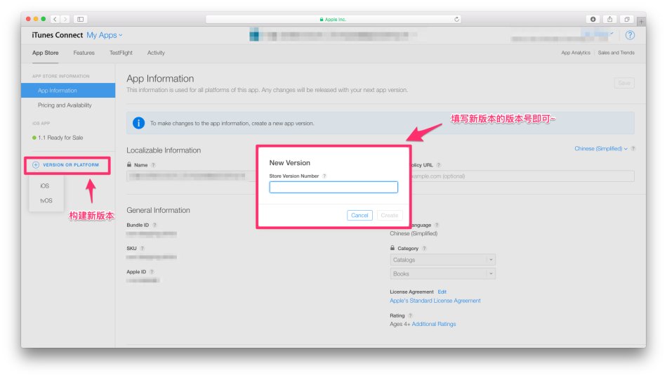
Task: Click the lock icon beside Category
Action: [392, 248]
